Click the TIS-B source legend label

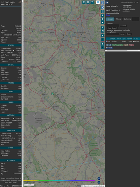pos(131,45)
